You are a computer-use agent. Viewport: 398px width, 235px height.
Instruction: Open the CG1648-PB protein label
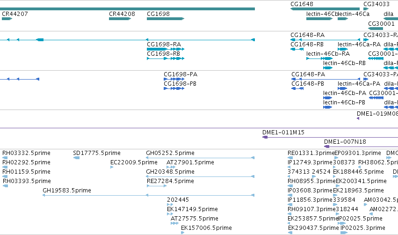coord(308,84)
